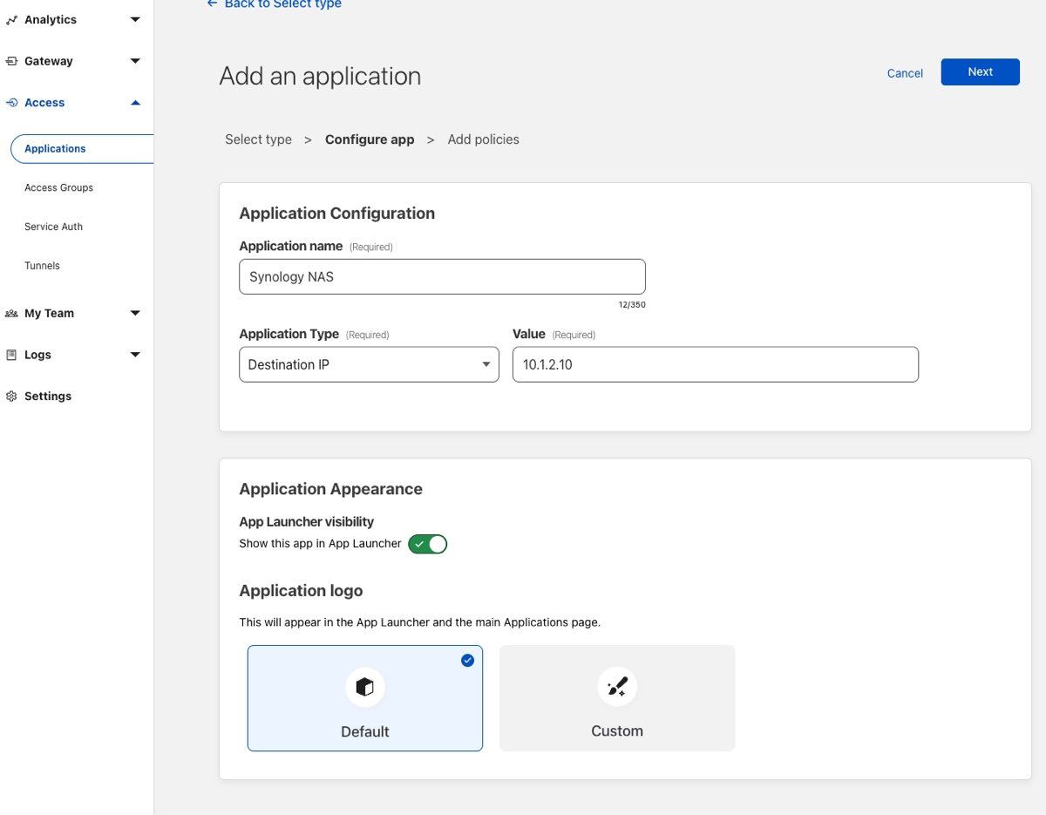Click the Next button
The height and width of the screenshot is (815, 1046).
[980, 72]
